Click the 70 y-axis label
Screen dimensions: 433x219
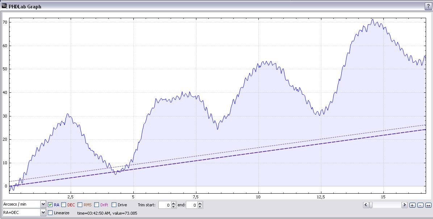click(5, 22)
